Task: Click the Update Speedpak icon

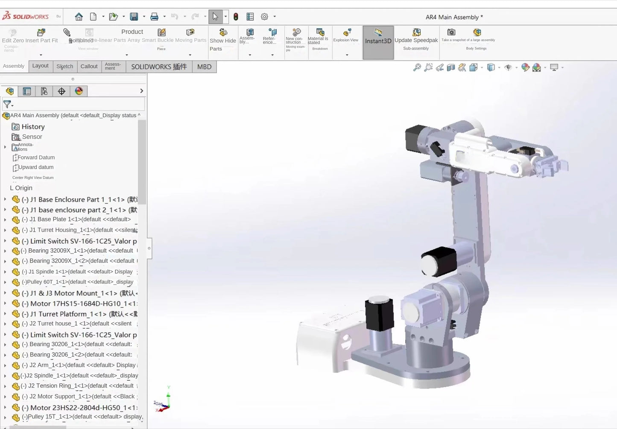Action: pos(415,34)
